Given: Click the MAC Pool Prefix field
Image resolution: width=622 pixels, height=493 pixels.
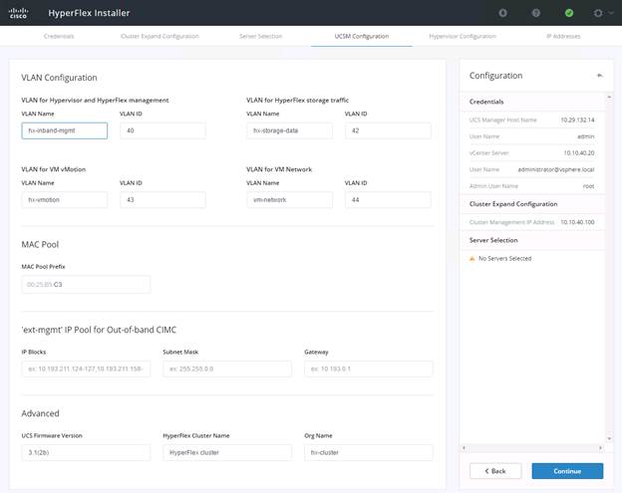Looking at the screenshot, I should [86, 285].
